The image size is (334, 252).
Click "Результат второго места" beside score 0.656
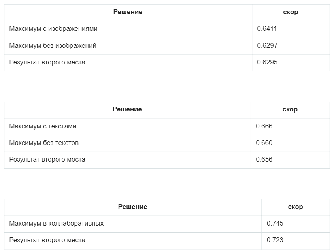point(47,159)
